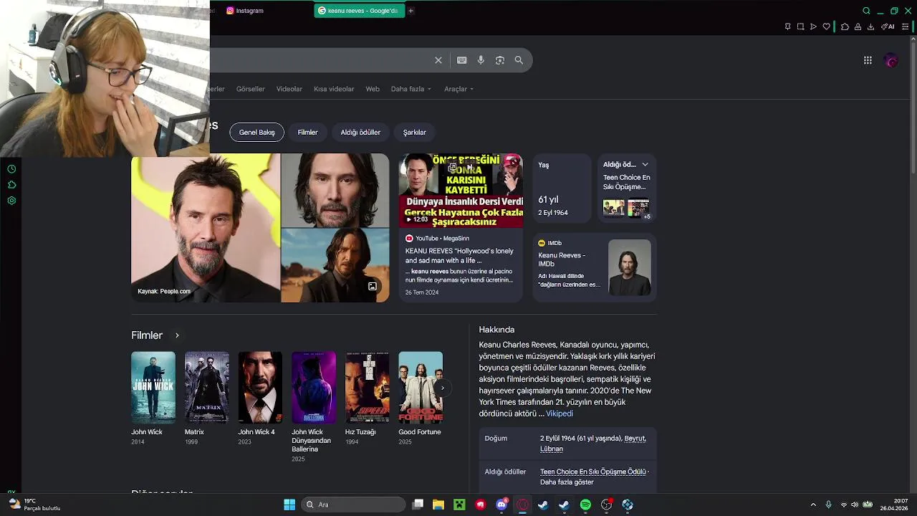
Task: Open the Windows Start menu
Action: click(289, 505)
